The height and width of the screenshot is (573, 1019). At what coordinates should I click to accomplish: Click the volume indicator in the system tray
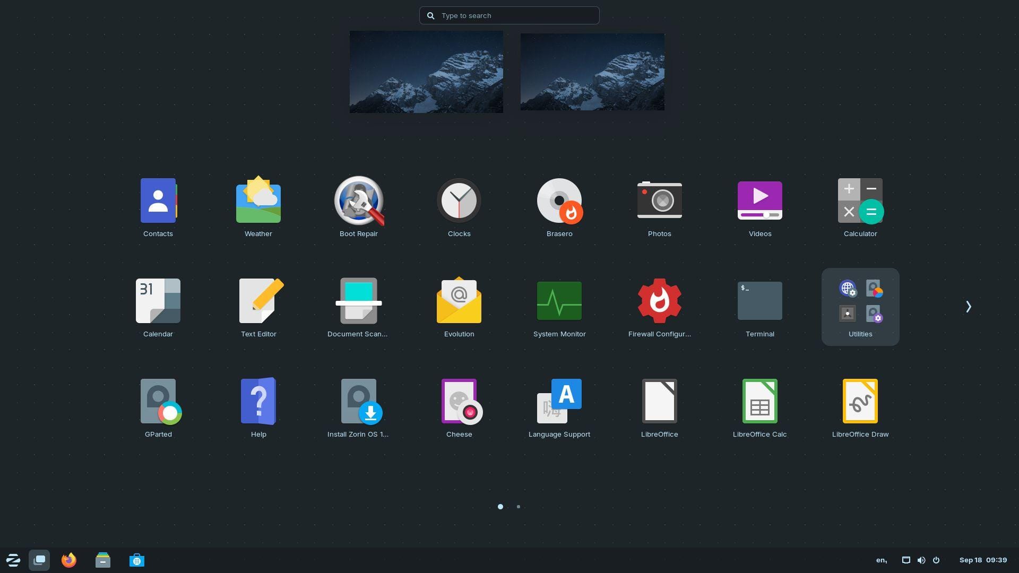(921, 560)
